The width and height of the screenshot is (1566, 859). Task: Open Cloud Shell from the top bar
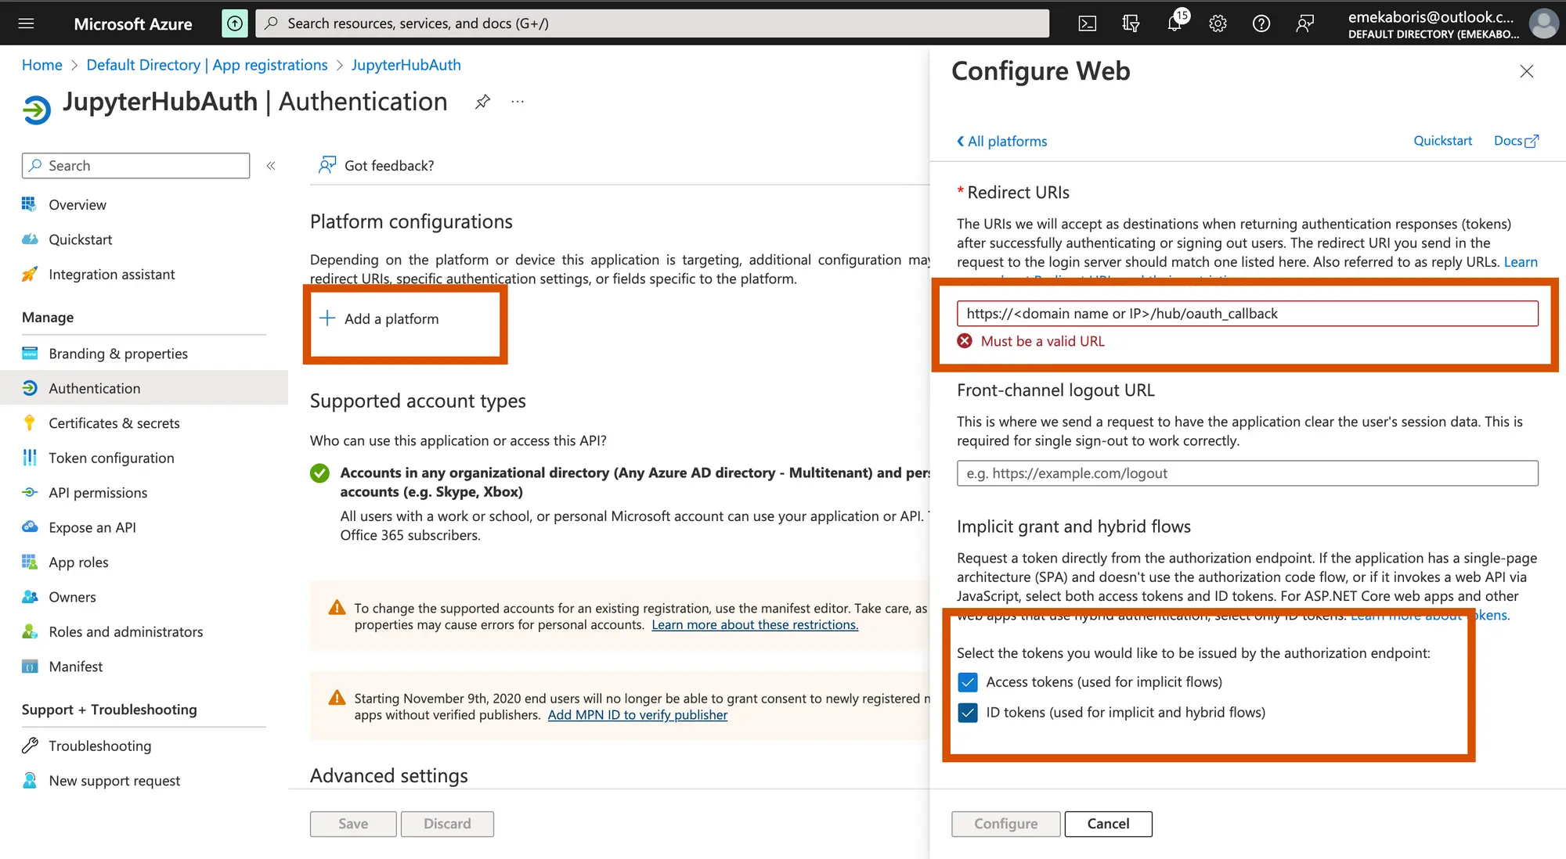click(x=1087, y=23)
